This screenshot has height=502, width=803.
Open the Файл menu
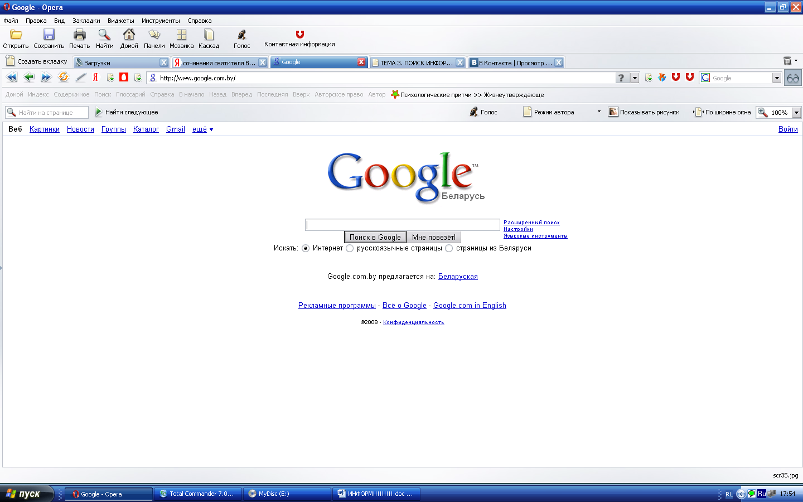tap(11, 21)
